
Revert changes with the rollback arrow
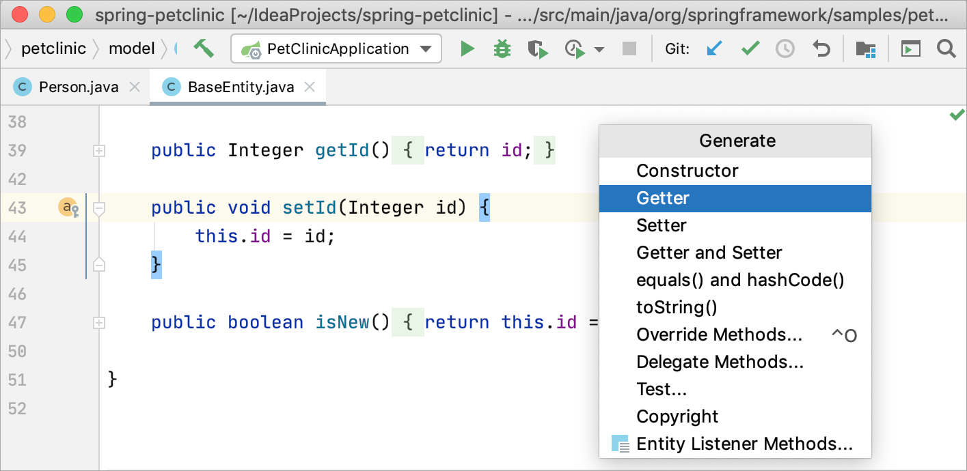click(x=821, y=48)
